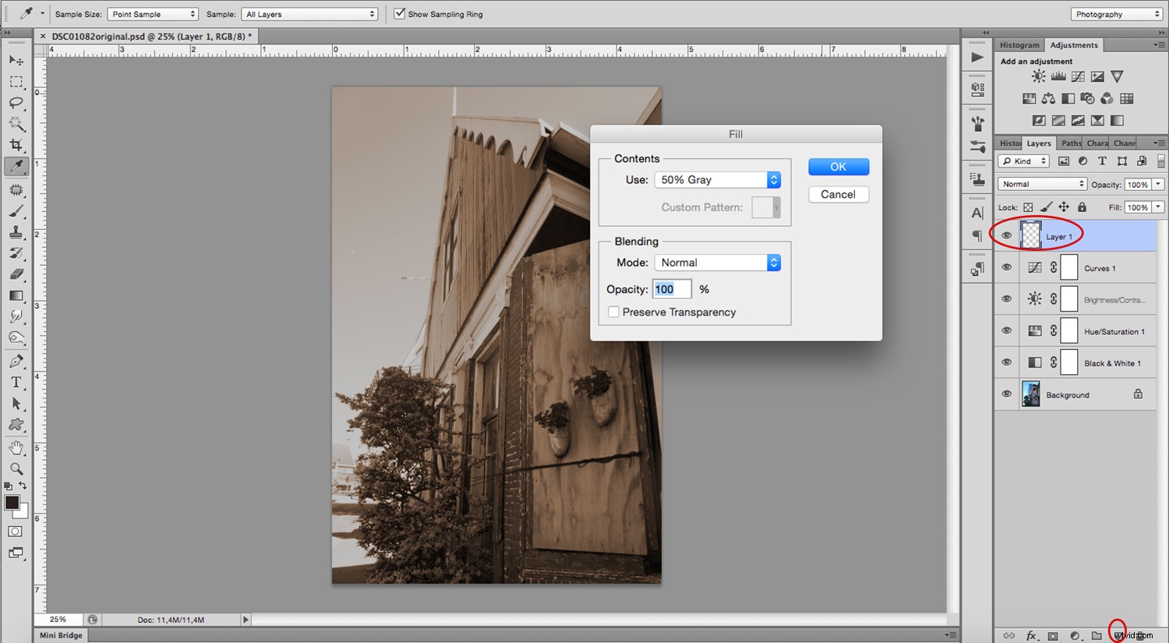This screenshot has height=643, width=1169.
Task: Activate the Zoom tool
Action: coord(17,468)
